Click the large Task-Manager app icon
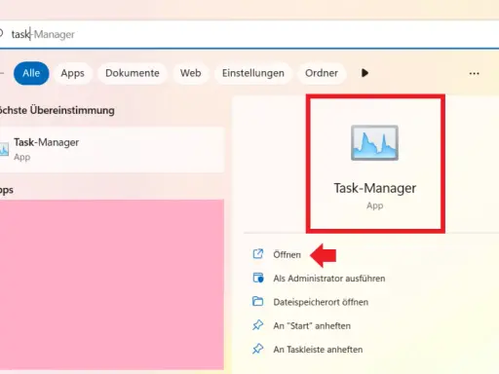Screen dimensions: 499x374 [374, 143]
